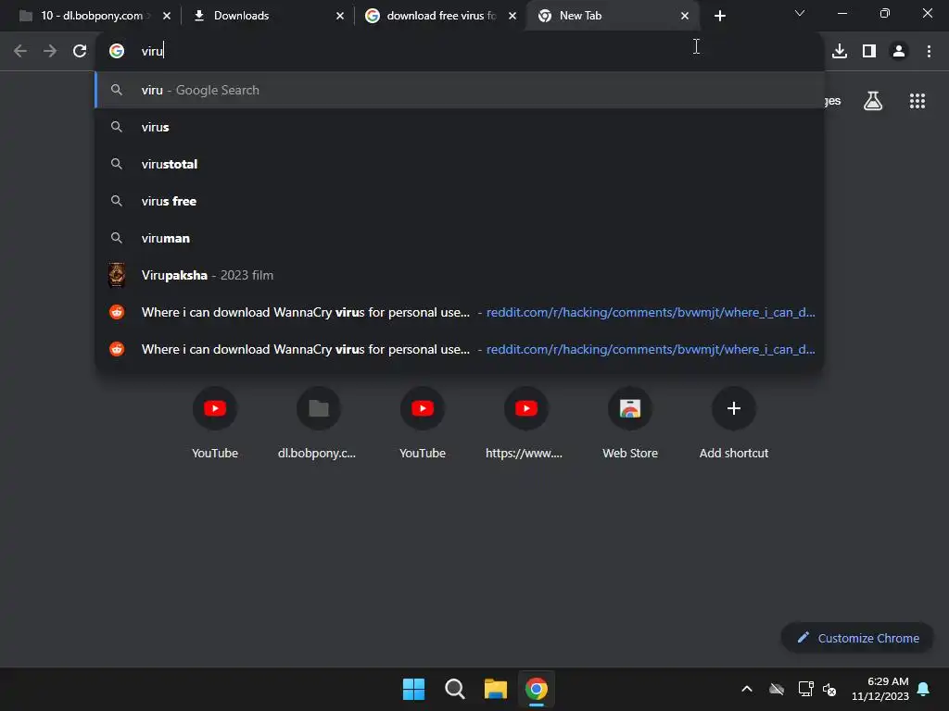Screen dimensions: 949x711
Task: Switch to the download free virus tab
Action: point(440,16)
